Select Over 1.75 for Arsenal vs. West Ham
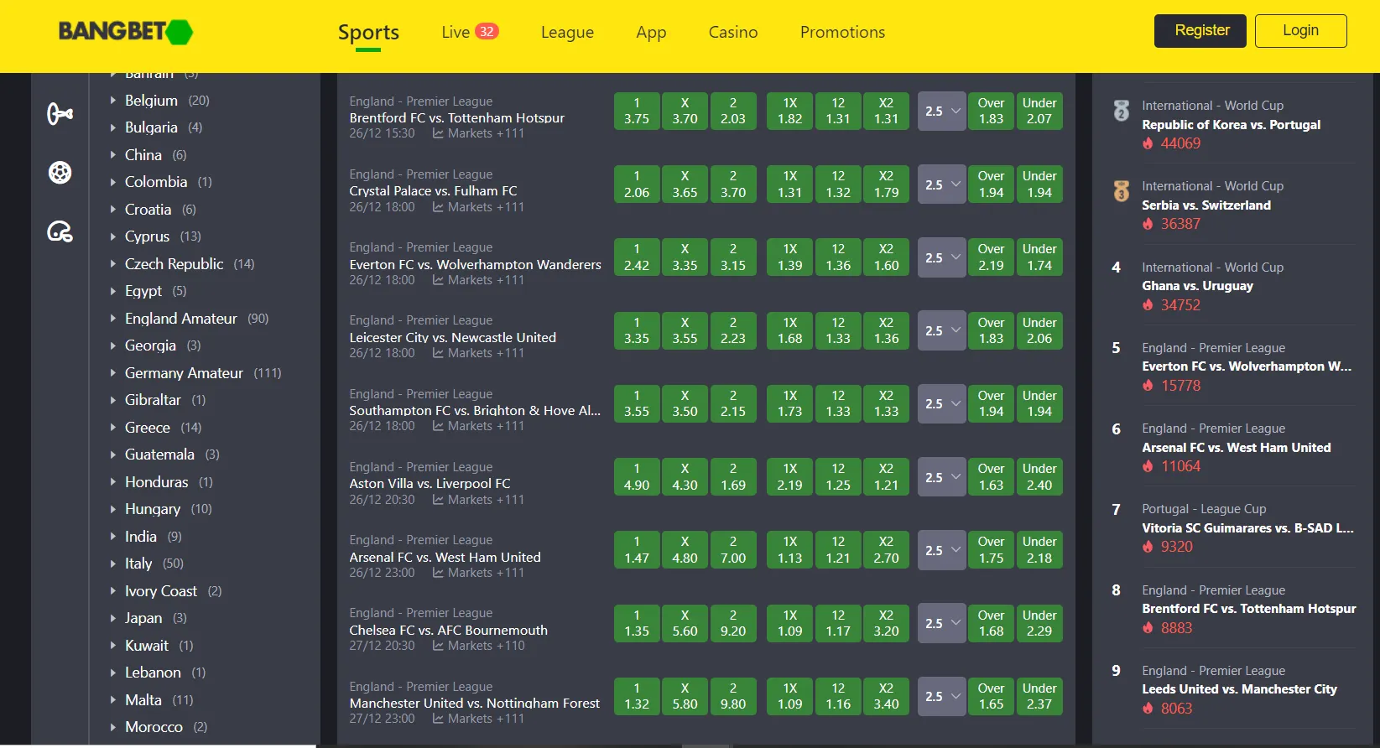Viewport: 1380px width, 748px height. tap(992, 550)
